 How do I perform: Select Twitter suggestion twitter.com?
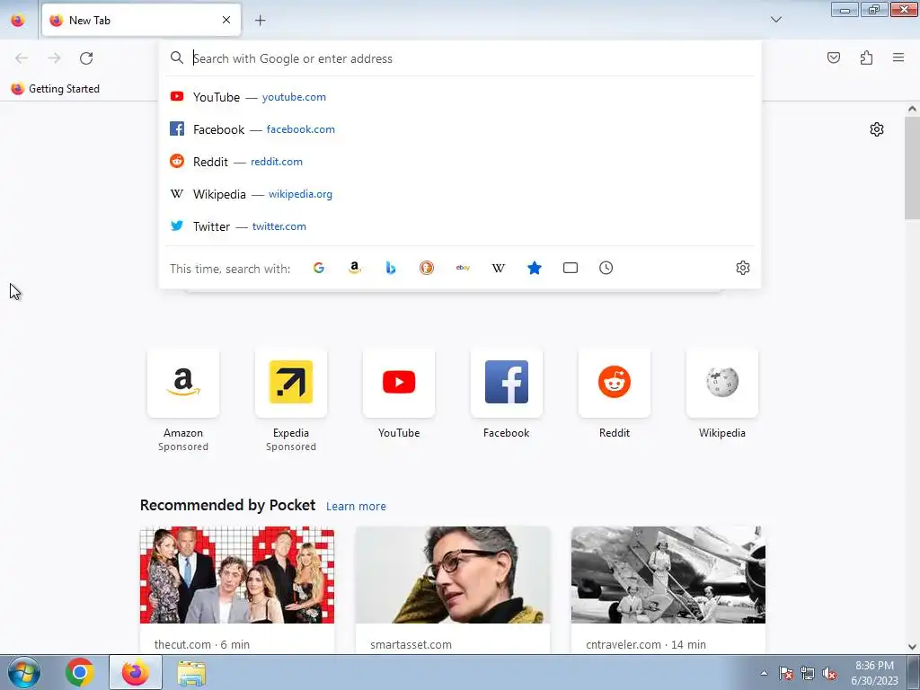[460, 226]
